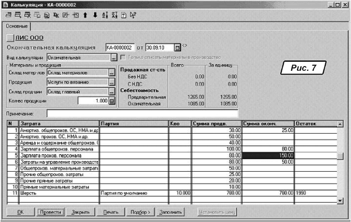
Task: Switch to the Основные tab
Action: [x=17, y=27]
